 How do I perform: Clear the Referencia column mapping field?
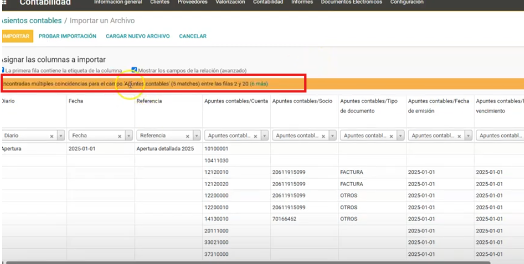click(187, 136)
